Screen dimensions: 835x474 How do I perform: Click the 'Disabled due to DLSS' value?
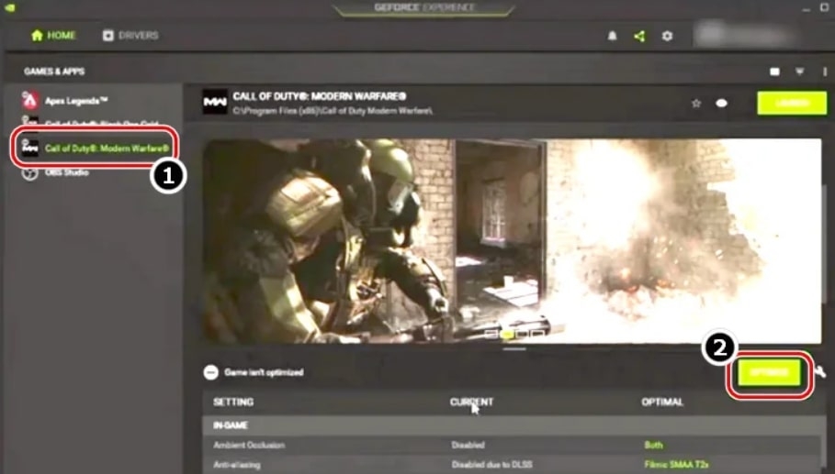point(492,465)
